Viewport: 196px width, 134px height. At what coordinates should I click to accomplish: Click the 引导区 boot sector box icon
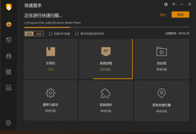(x=51, y=52)
